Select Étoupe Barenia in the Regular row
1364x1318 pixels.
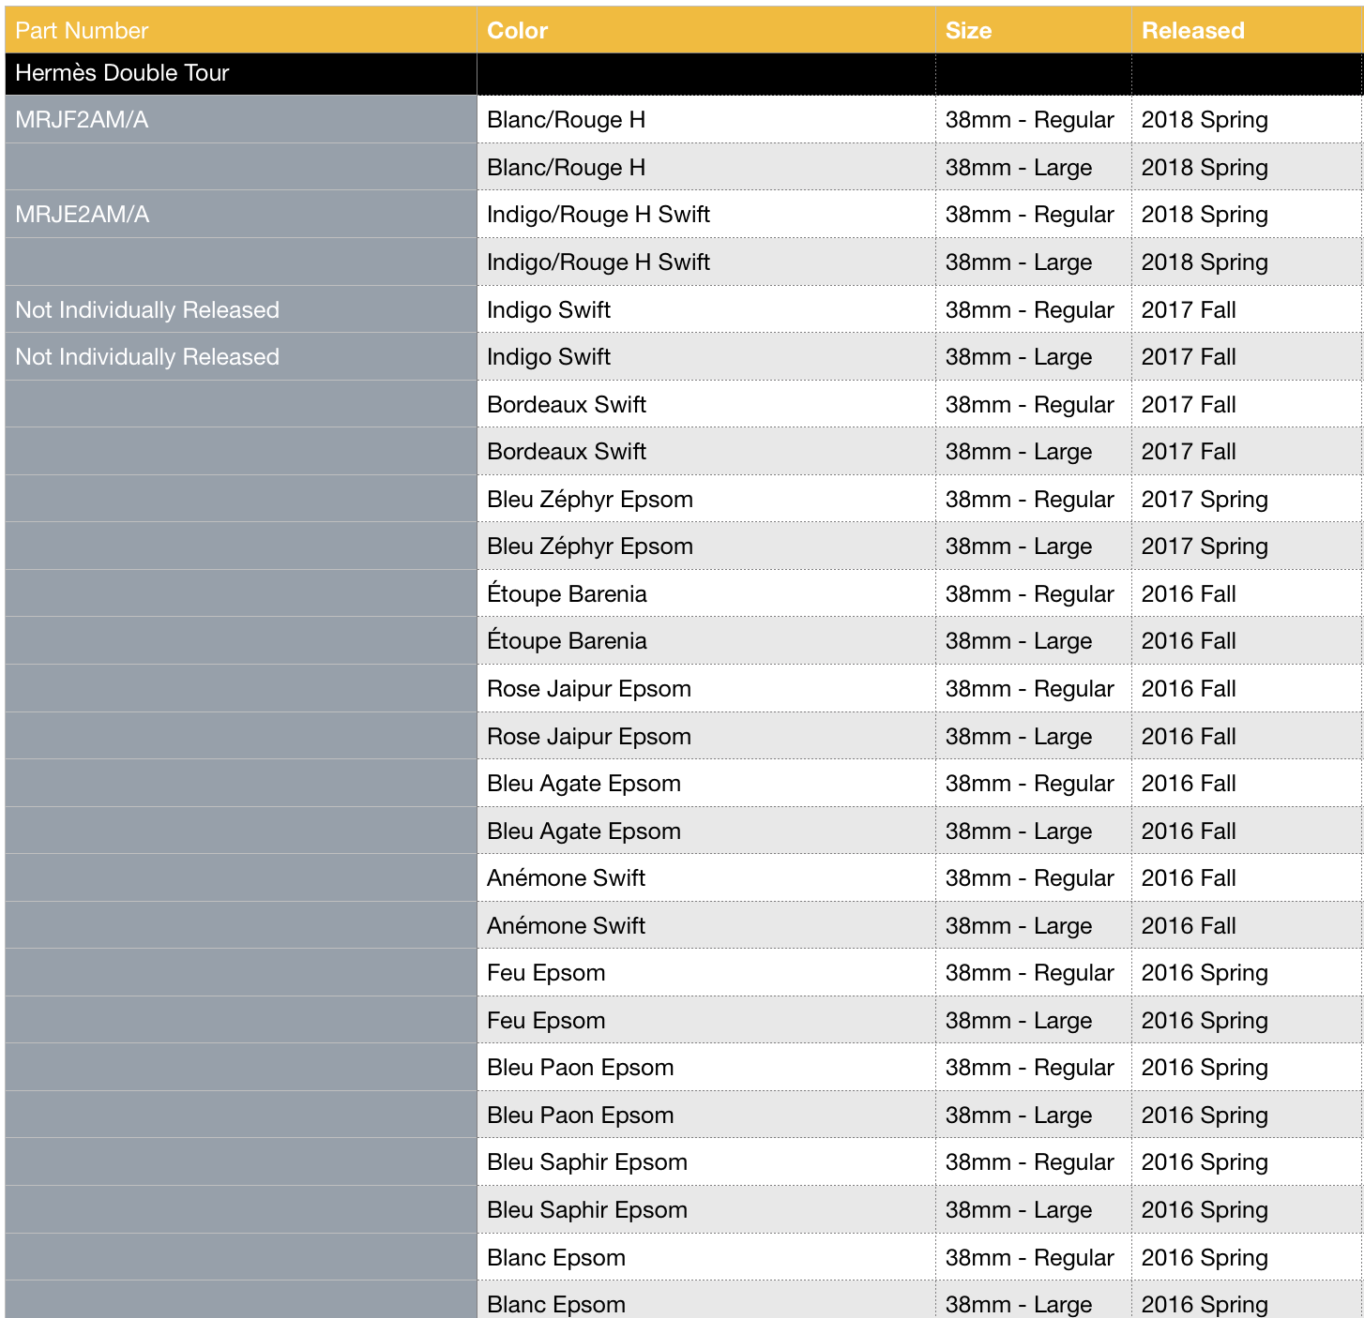click(x=567, y=594)
